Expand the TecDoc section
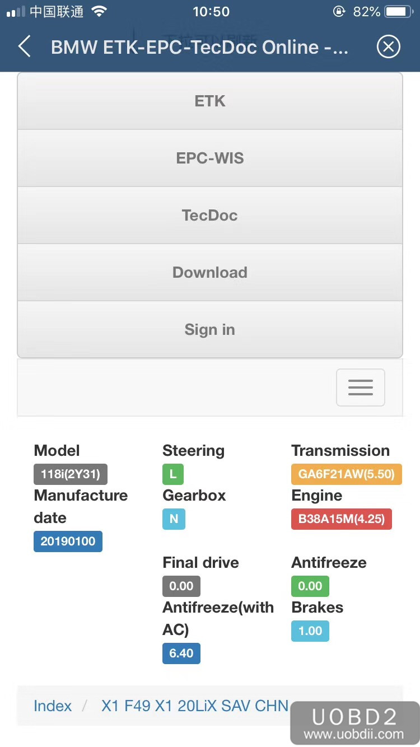The height and width of the screenshot is (747, 420). coord(210,215)
